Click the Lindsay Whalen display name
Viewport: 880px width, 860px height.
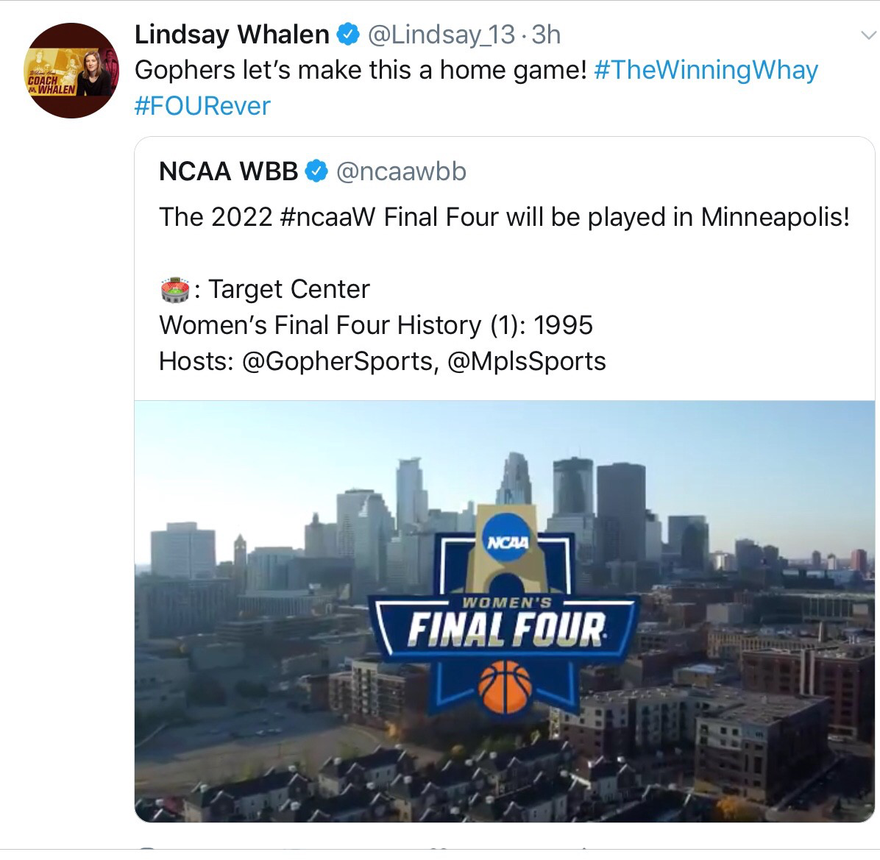point(232,35)
